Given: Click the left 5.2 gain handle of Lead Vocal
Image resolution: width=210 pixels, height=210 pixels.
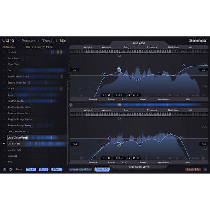Looking at the screenshot, I should pyautogui.click(x=75, y=70).
